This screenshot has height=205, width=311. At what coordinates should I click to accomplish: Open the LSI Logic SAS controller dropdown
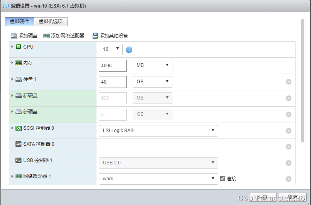tap(158, 131)
